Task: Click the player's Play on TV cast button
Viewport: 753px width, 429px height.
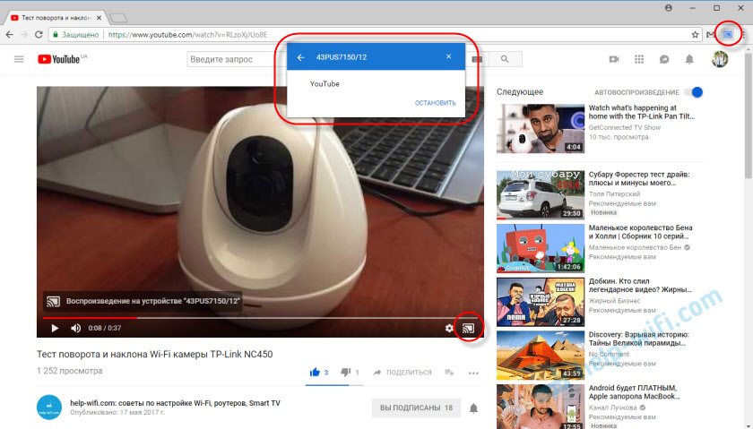Action: click(x=468, y=328)
